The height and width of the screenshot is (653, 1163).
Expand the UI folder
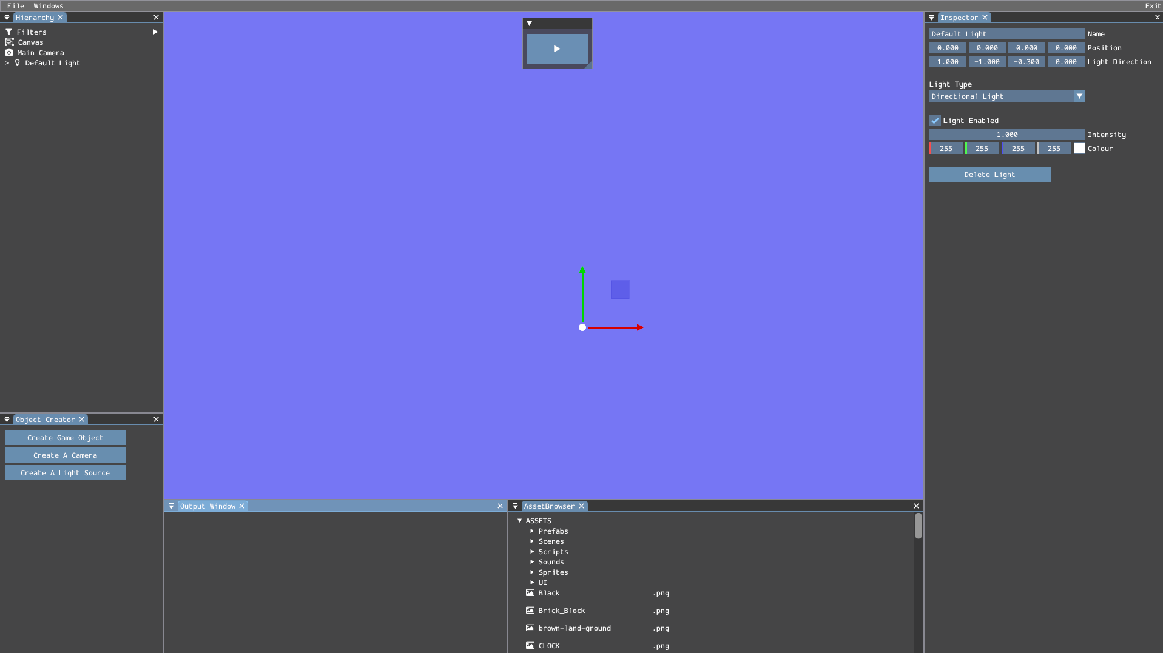(532, 582)
